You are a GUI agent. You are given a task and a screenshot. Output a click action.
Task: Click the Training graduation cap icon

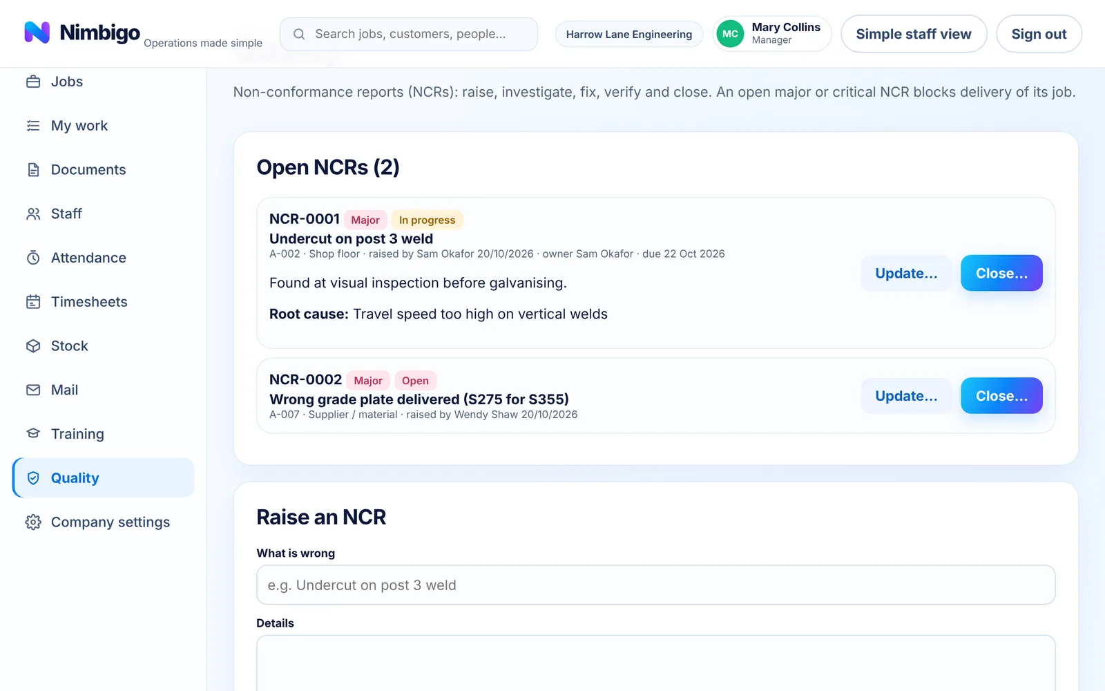(x=33, y=434)
